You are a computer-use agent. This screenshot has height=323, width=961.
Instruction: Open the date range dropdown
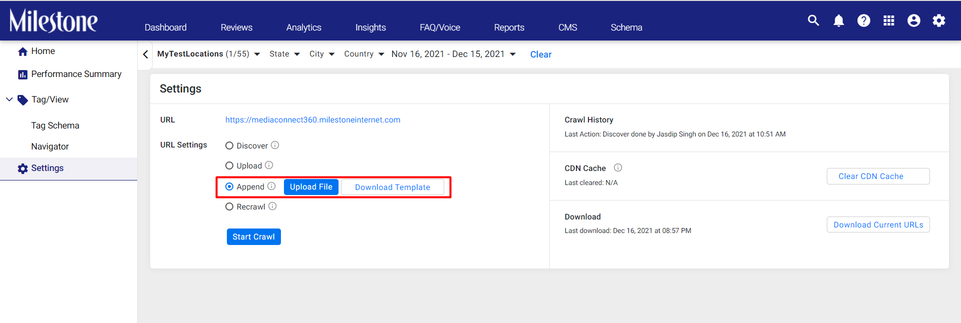(454, 54)
